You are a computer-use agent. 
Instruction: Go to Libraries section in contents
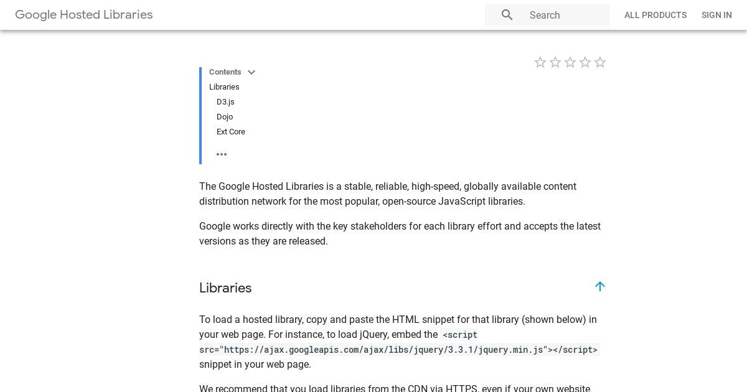coord(224,87)
